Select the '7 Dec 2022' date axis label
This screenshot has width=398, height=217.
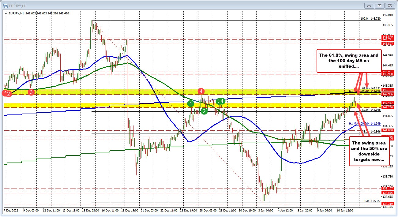click(x=12, y=211)
